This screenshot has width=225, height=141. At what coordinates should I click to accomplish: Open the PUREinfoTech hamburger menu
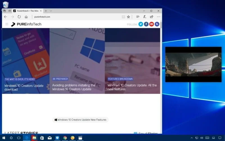pyautogui.click(x=7, y=24)
